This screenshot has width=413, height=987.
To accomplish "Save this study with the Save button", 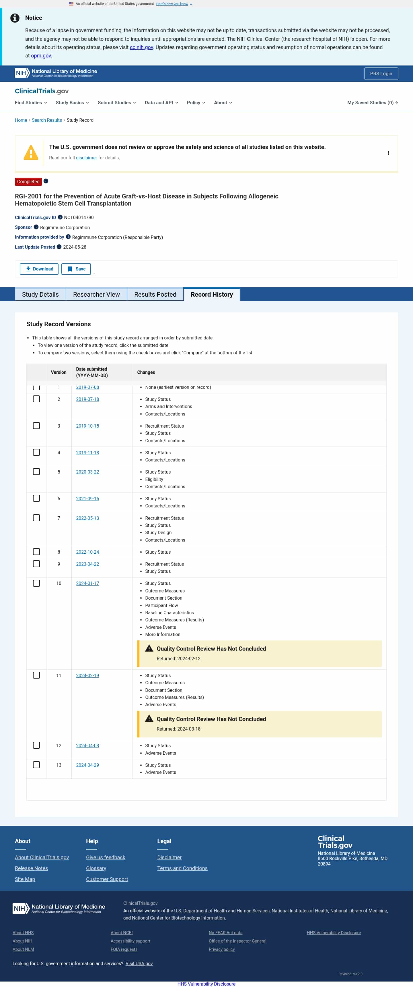I will (76, 269).
